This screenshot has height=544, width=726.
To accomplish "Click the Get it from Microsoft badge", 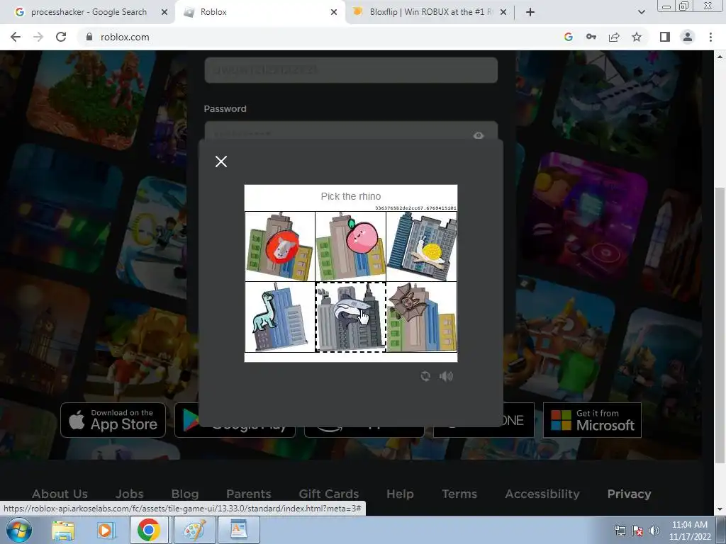I will pos(592,420).
